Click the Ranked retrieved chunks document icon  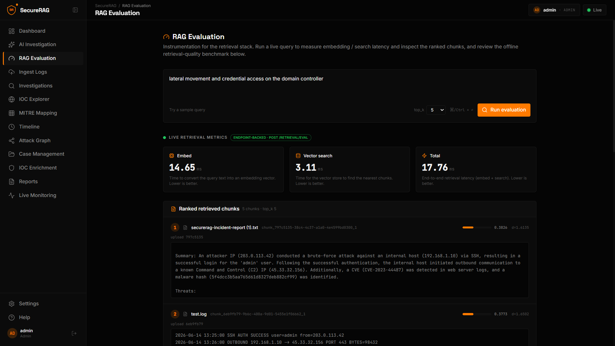coord(173,209)
